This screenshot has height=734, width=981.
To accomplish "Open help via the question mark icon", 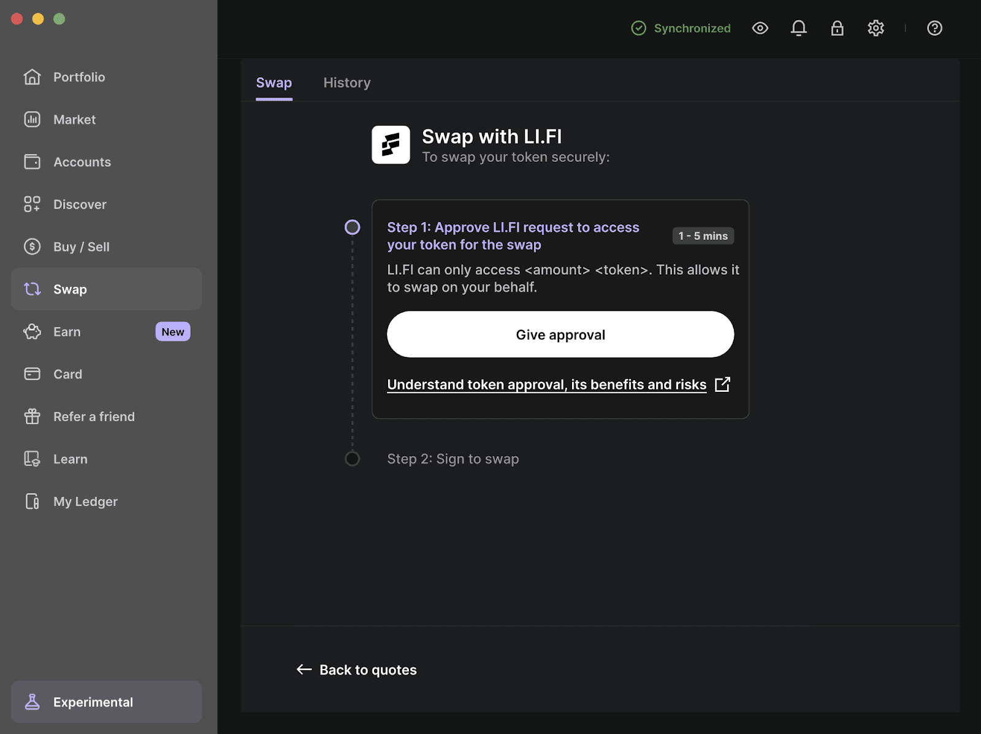I will pyautogui.click(x=934, y=28).
